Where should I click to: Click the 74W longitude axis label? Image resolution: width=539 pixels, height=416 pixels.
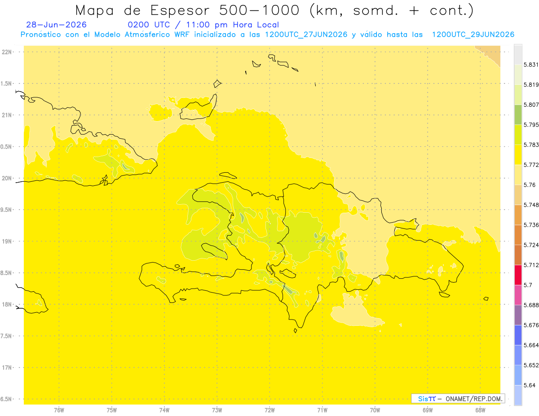point(164,410)
